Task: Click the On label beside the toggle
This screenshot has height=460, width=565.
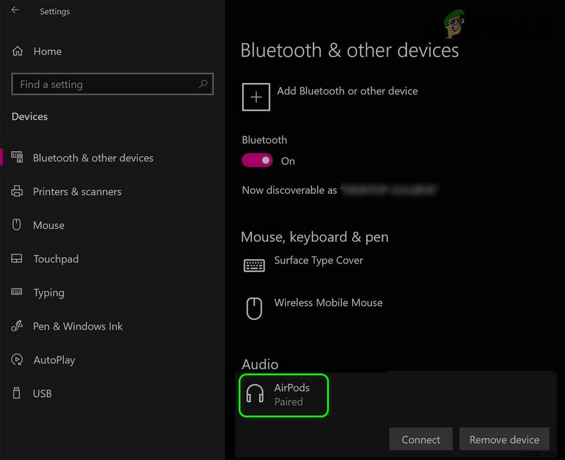Action: [288, 161]
